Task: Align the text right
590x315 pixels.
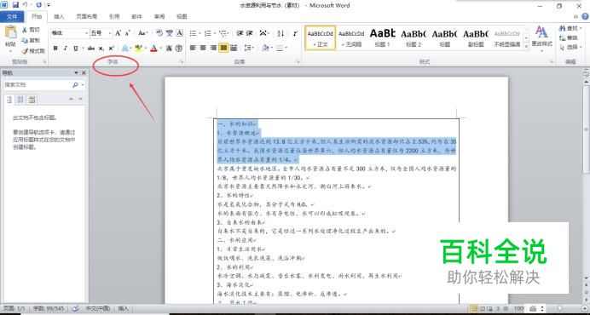Action: click(213, 49)
